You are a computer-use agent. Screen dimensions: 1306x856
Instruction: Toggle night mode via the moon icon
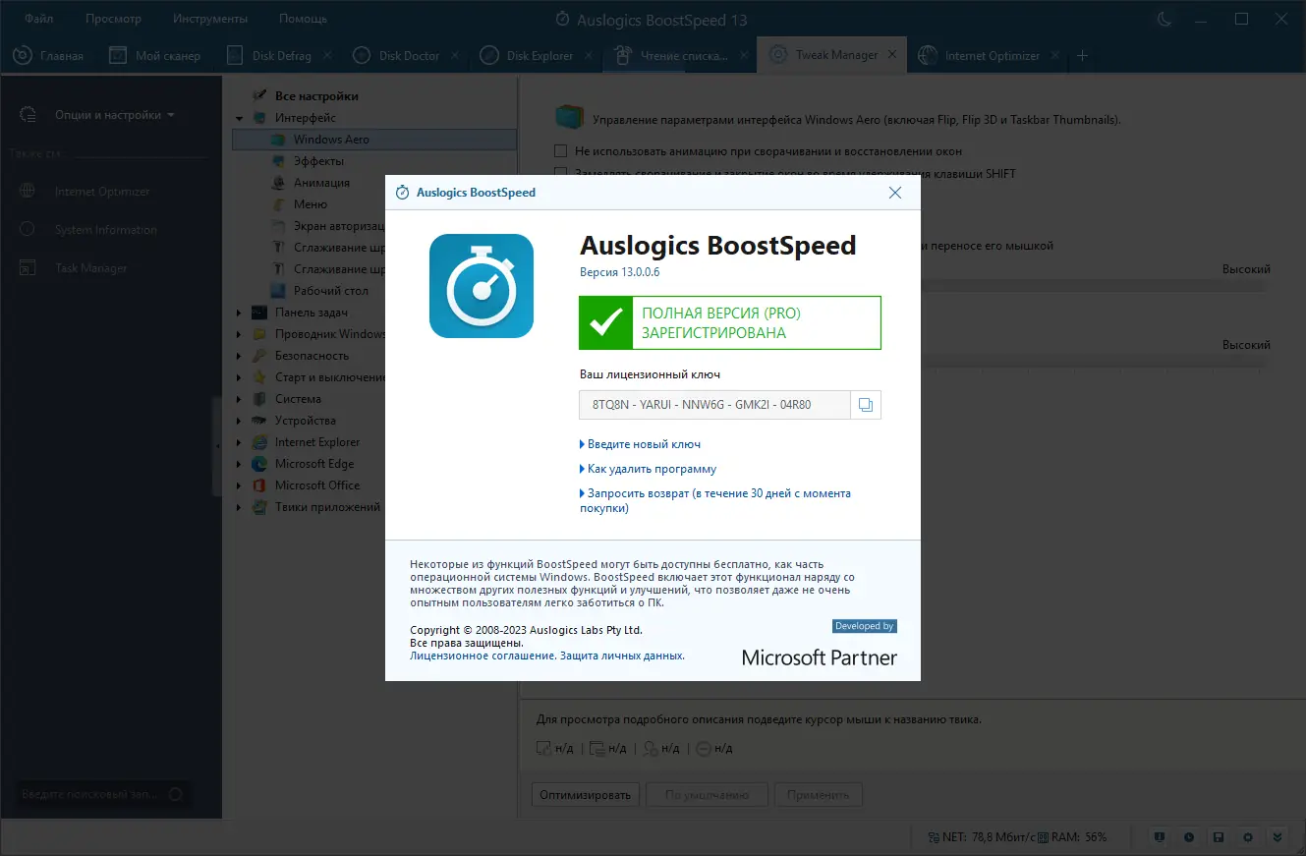click(1165, 19)
